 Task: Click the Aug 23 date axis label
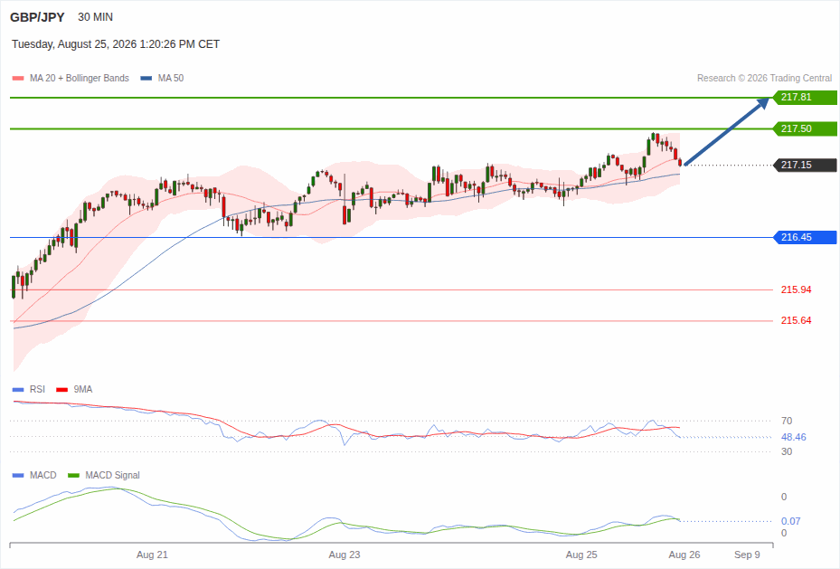tap(344, 555)
